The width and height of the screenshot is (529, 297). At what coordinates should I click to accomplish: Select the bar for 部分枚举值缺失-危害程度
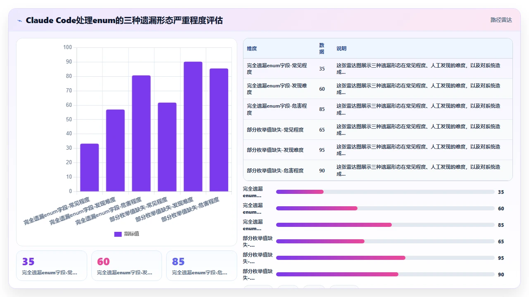tap(219, 130)
